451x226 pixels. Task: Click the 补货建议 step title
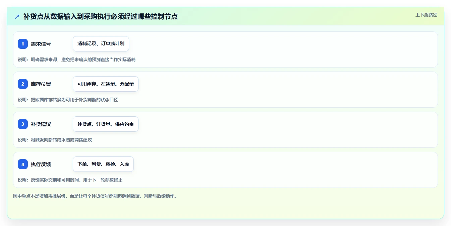pyautogui.click(x=41, y=124)
